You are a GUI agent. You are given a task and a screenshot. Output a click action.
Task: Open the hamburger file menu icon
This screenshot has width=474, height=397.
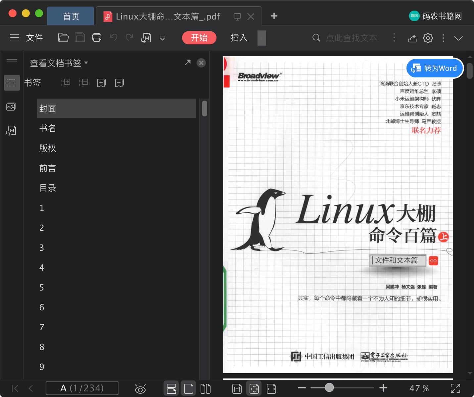pos(14,38)
